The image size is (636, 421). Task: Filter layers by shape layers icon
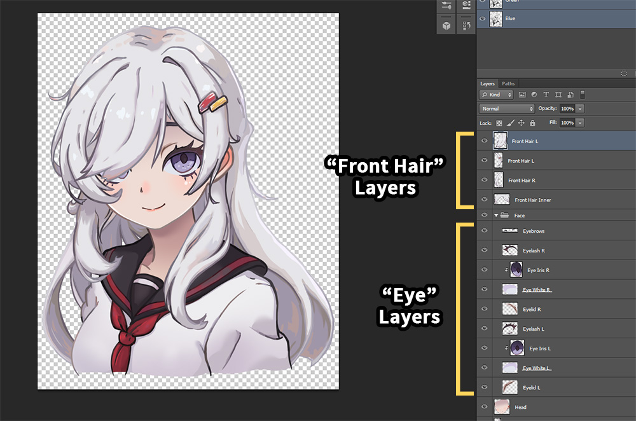pos(558,95)
